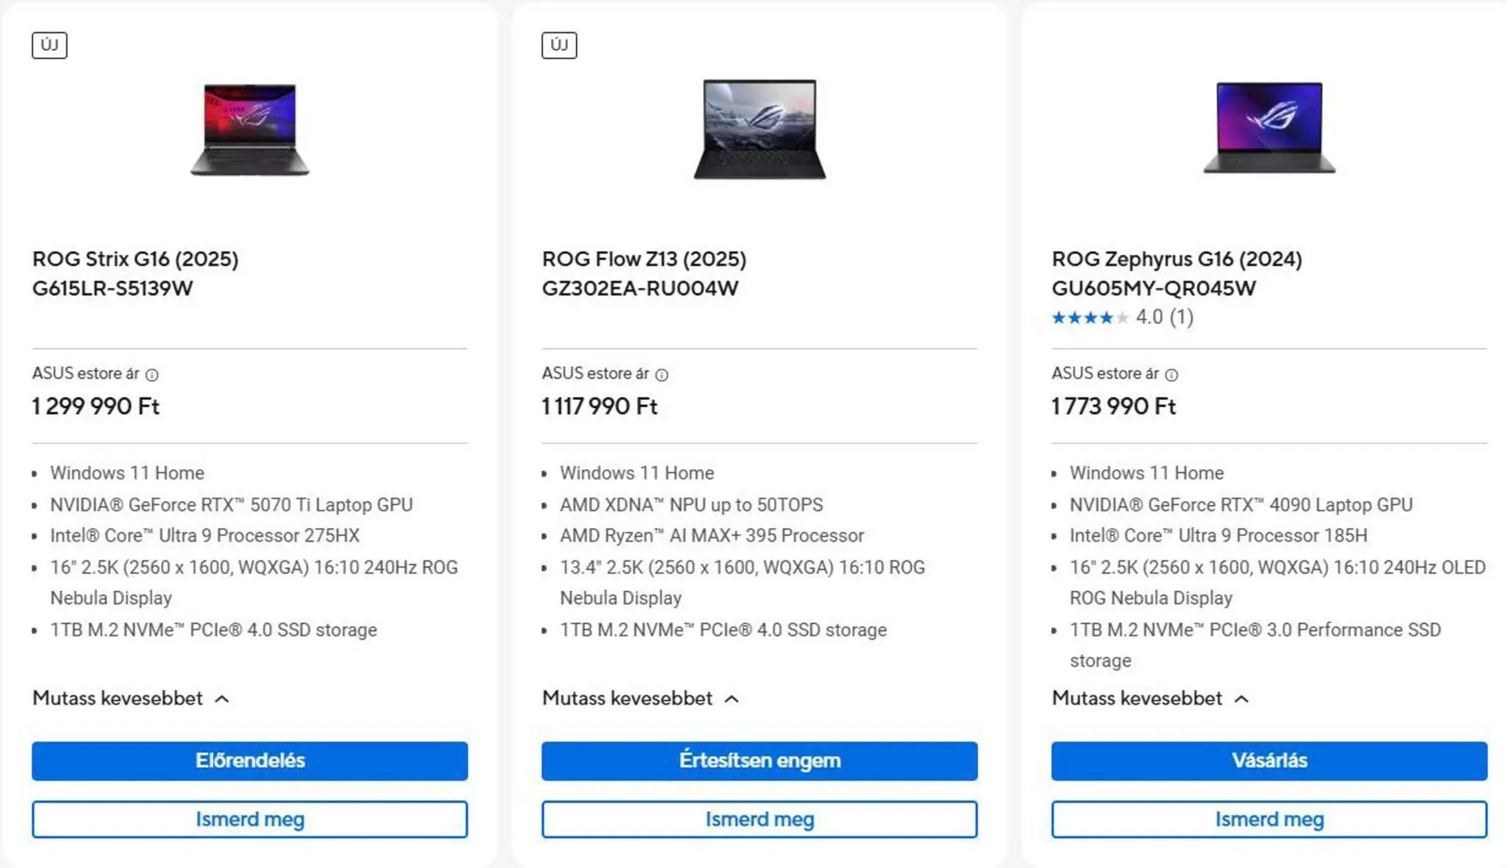
Task: Open the ROG Zephyrus G16 product image
Action: point(1268,128)
